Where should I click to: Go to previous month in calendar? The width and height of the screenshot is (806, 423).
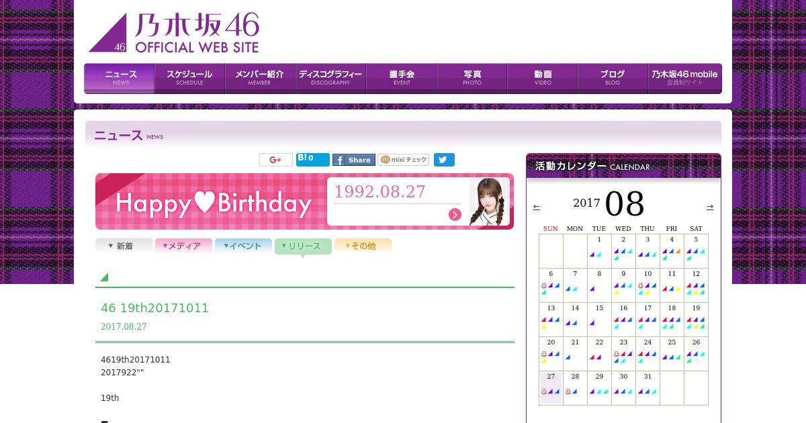(x=536, y=207)
